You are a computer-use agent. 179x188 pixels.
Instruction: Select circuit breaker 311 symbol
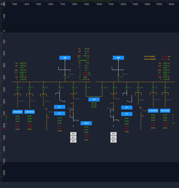pos(18,88)
